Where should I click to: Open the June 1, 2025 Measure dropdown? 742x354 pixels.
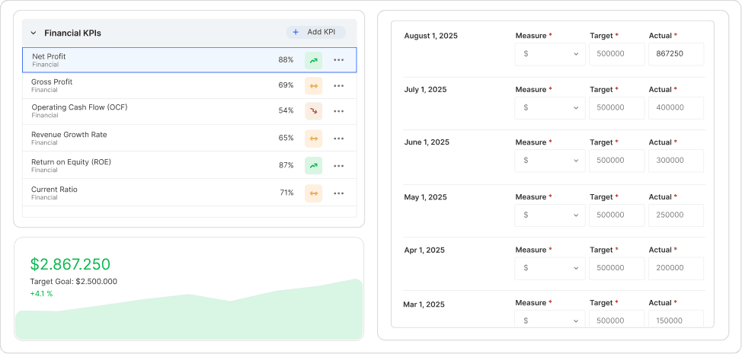pos(550,161)
